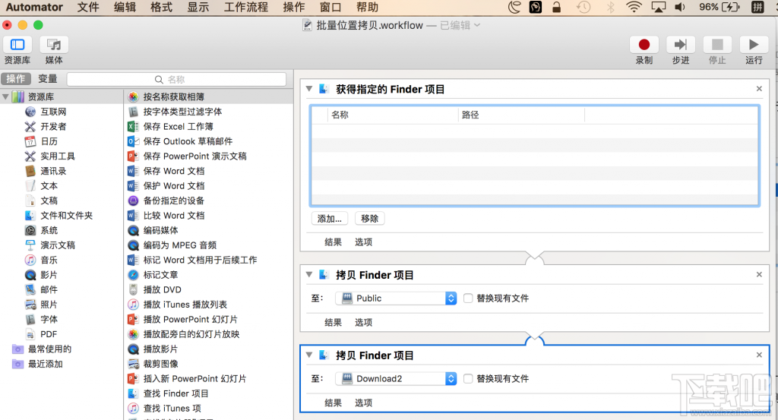Click the 添加... button
Image resolution: width=778 pixels, height=420 pixels.
[330, 218]
